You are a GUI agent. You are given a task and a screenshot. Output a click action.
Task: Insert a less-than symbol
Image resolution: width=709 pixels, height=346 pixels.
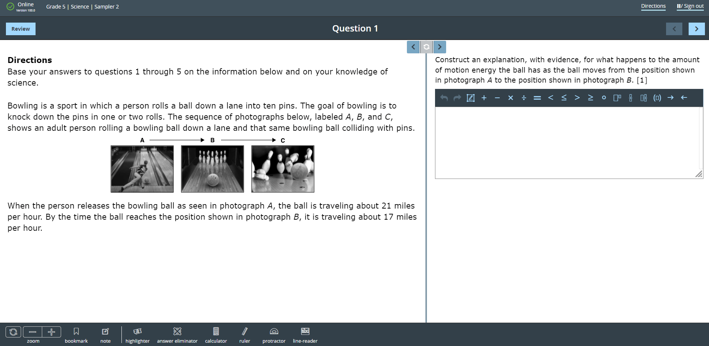pyautogui.click(x=551, y=98)
